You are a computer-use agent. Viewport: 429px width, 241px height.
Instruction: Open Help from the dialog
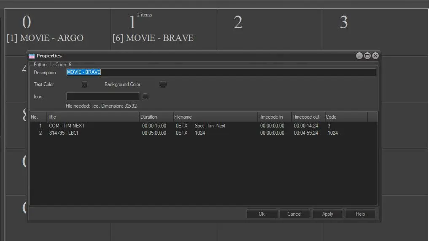pyautogui.click(x=360, y=214)
